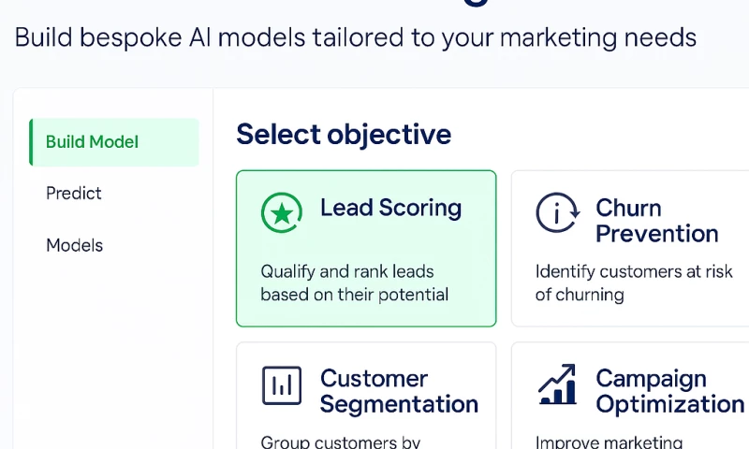Choose the Churn Prevention objective card
This screenshot has height=449, width=749.
[x=630, y=248]
